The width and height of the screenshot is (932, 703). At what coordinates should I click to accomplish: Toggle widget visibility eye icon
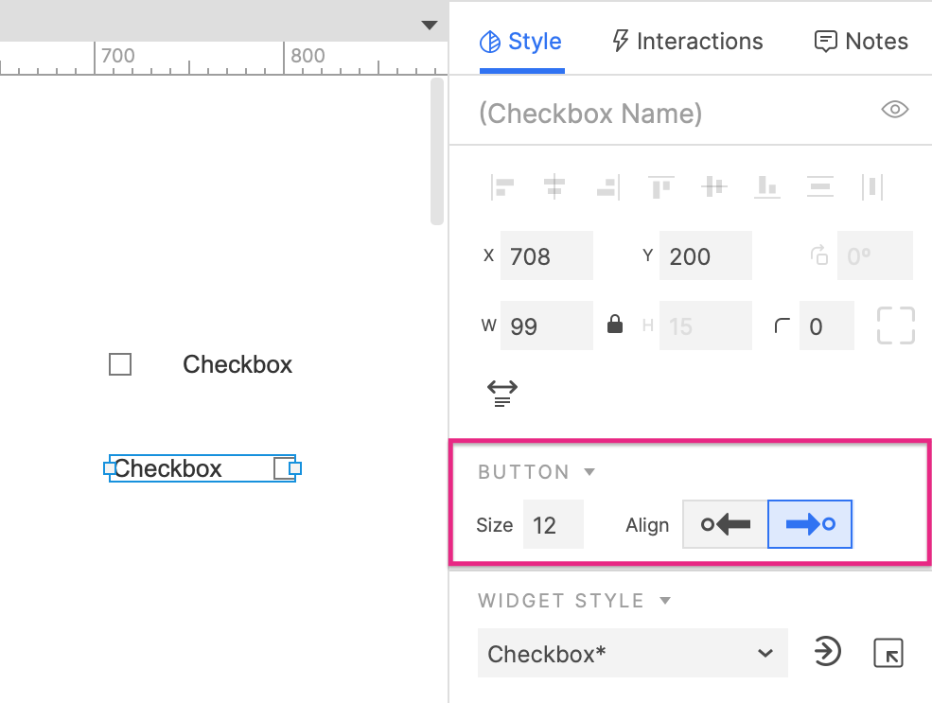(x=894, y=110)
